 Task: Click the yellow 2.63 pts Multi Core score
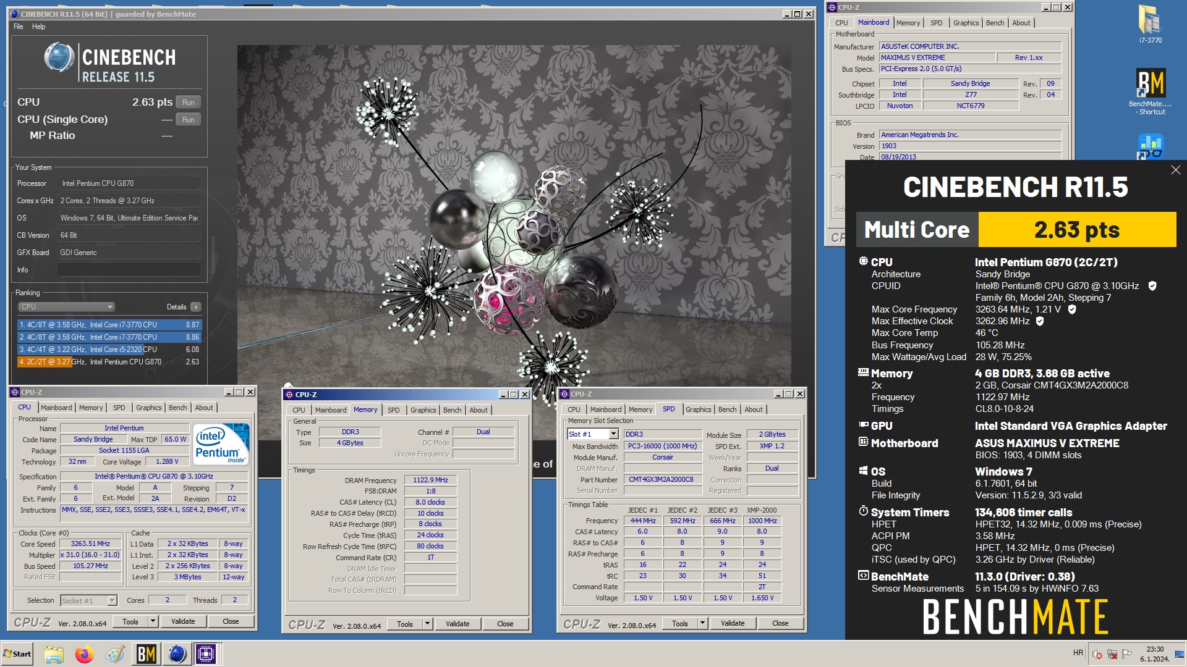click(x=1077, y=230)
